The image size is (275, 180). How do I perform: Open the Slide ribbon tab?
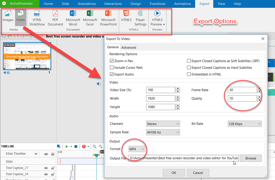click(x=65, y=4)
